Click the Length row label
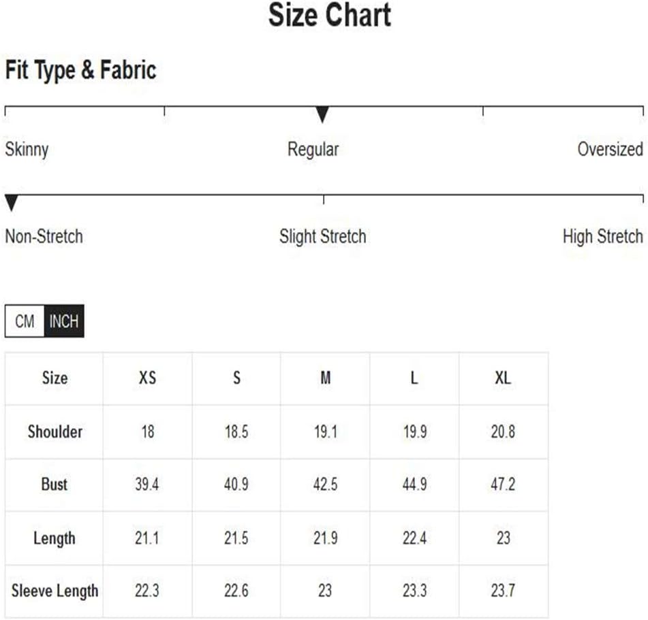The width and height of the screenshot is (648, 620). (54, 538)
